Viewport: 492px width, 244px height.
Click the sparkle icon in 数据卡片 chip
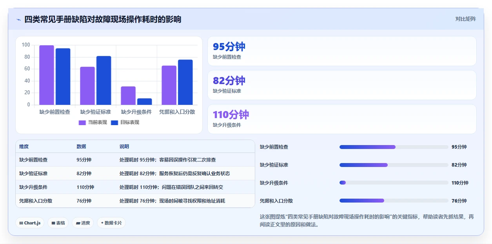(x=102, y=223)
